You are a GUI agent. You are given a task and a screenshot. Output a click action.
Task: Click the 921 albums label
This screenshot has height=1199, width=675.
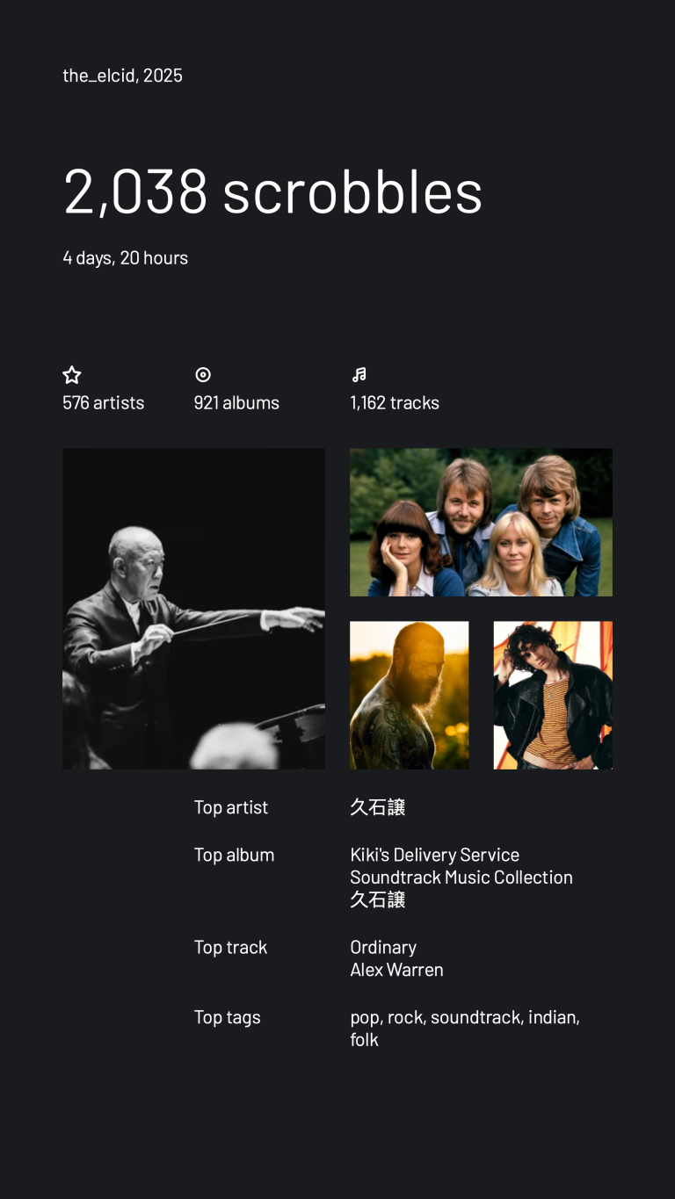236,403
